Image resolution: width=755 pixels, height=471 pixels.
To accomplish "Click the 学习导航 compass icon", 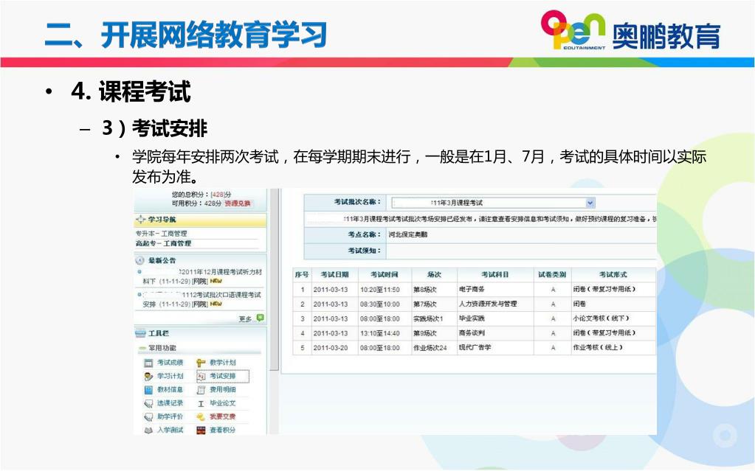I will coord(141,220).
